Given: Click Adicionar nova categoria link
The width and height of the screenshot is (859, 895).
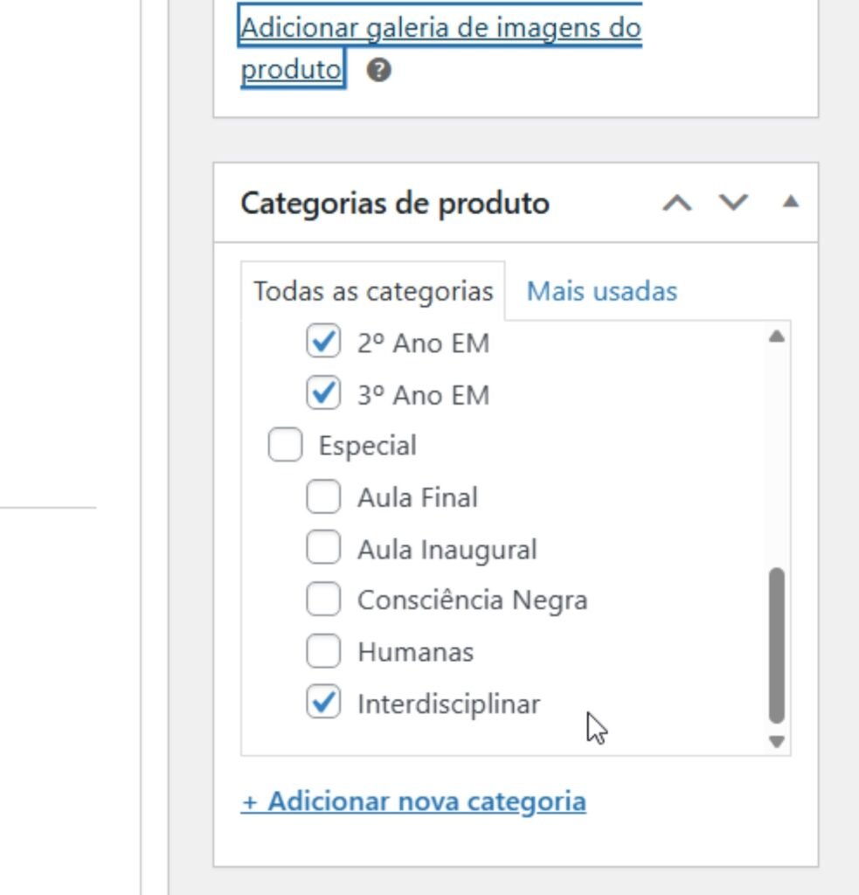Looking at the screenshot, I should point(413,801).
